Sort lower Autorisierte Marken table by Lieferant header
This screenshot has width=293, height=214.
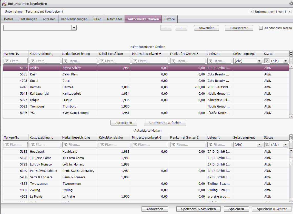click(x=219, y=137)
